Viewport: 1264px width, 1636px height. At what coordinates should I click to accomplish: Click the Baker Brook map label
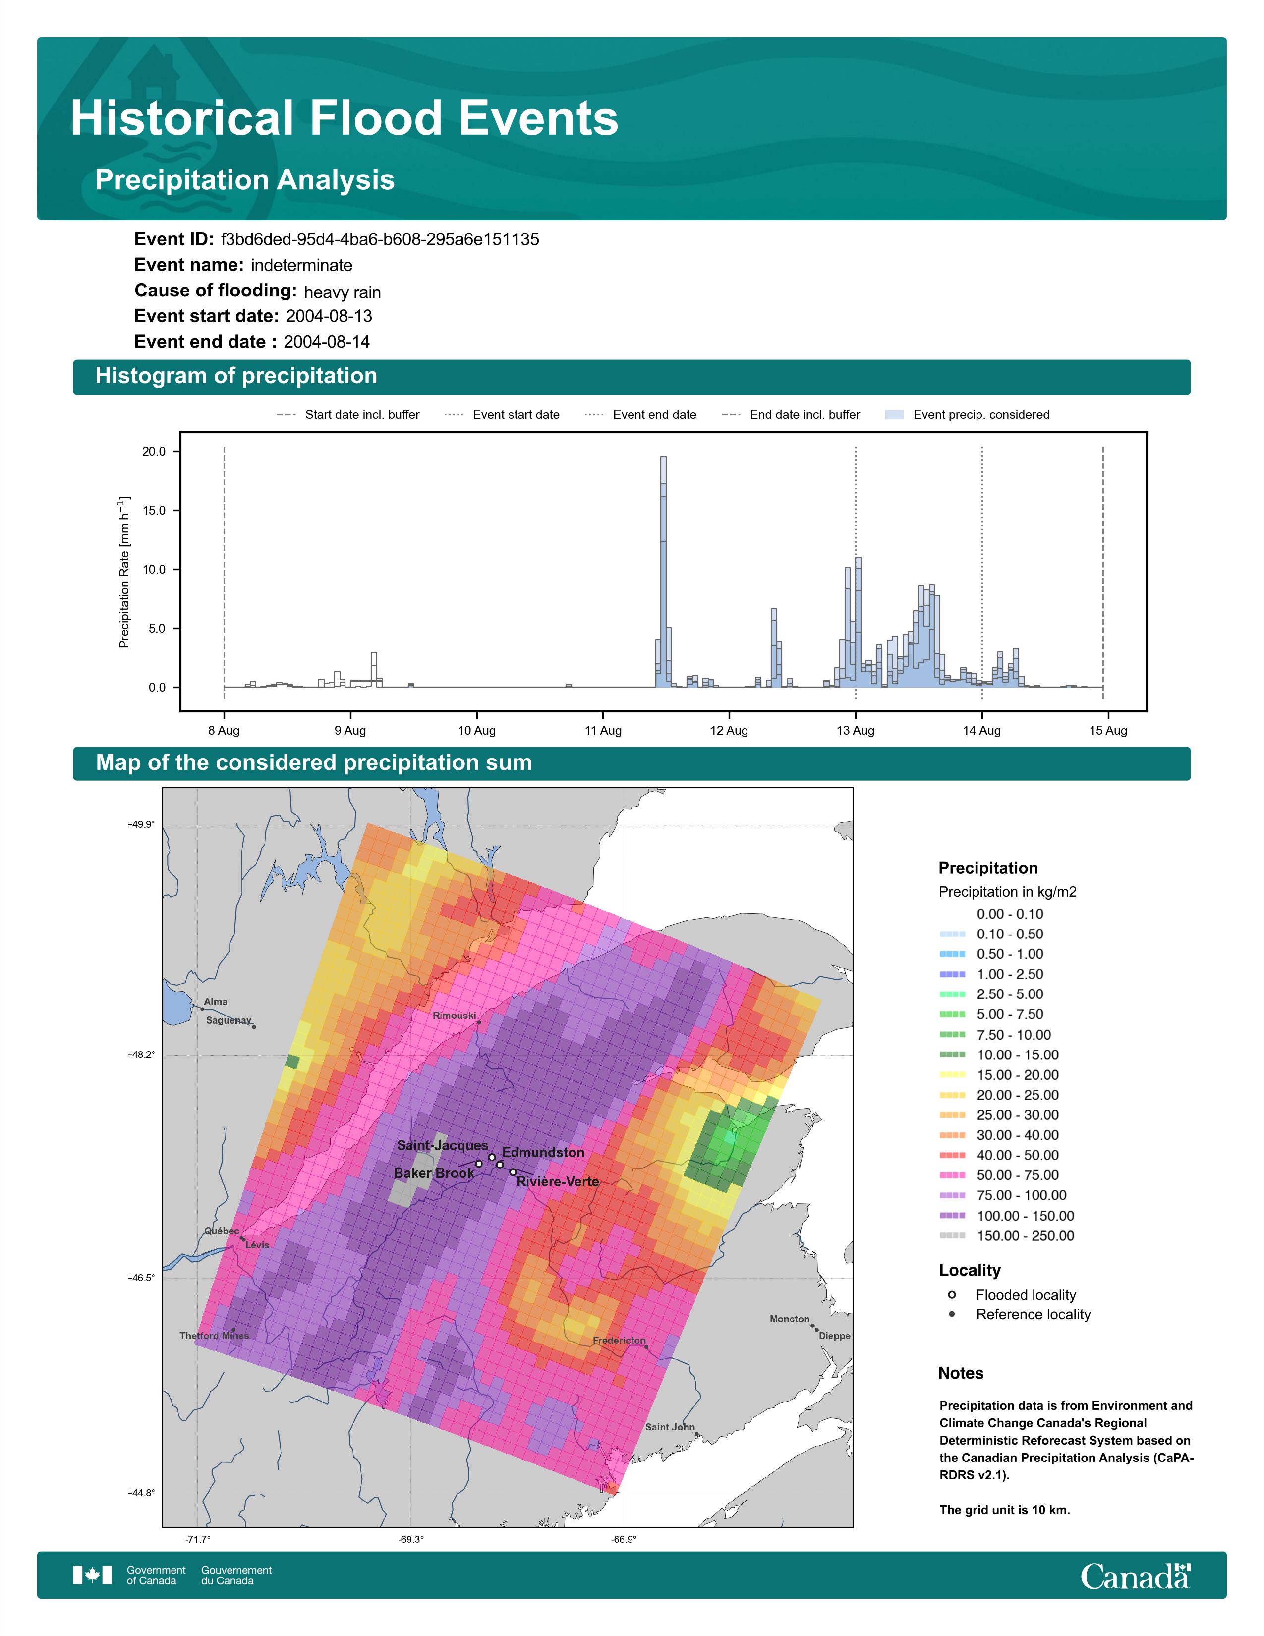click(x=434, y=1173)
